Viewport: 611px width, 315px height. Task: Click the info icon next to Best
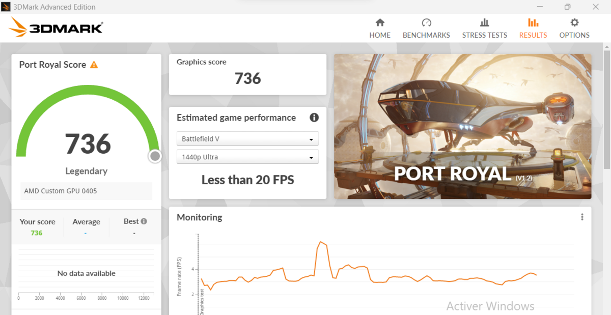pyautogui.click(x=144, y=221)
